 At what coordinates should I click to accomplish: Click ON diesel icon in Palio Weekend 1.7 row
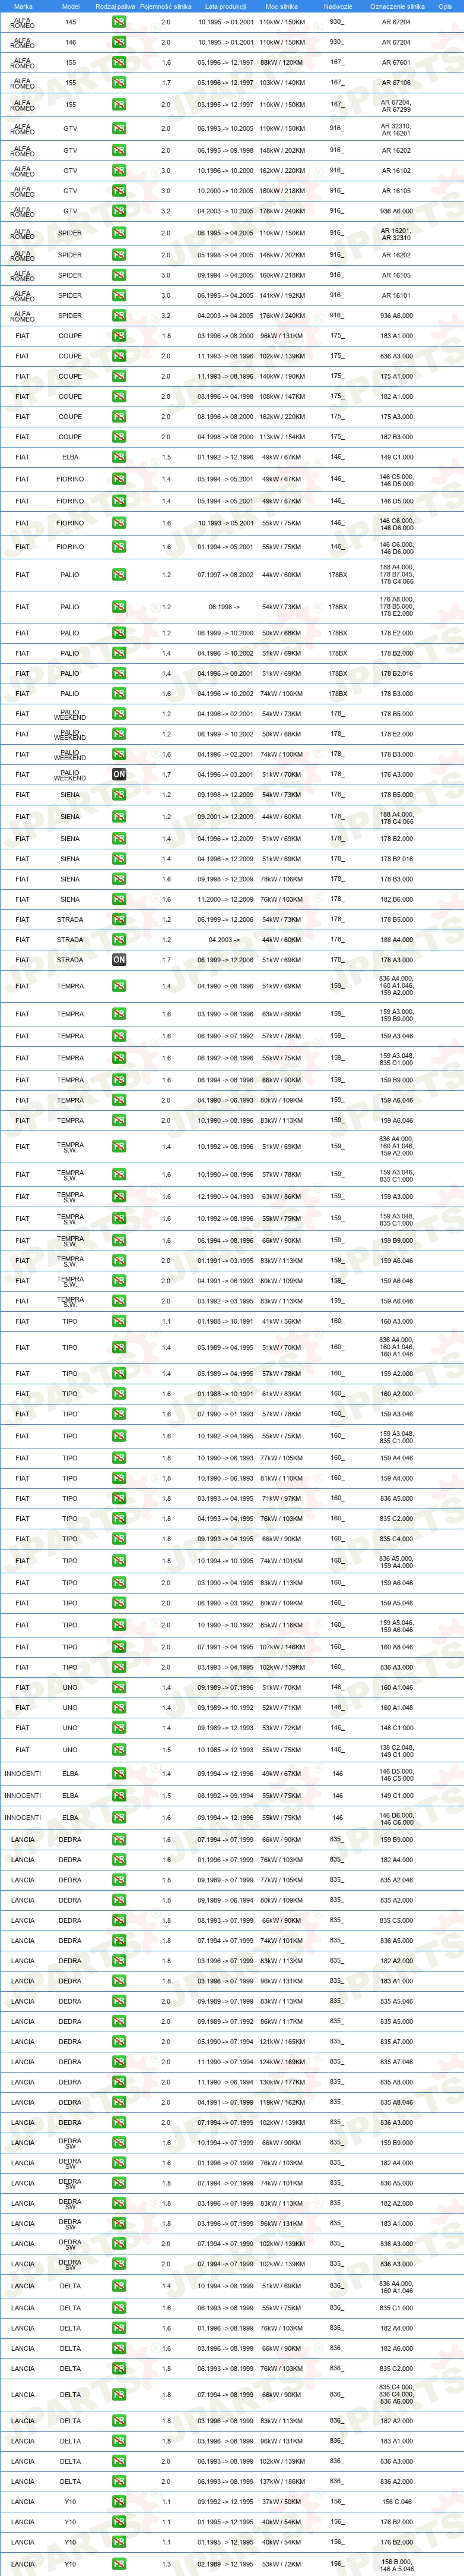(119, 774)
